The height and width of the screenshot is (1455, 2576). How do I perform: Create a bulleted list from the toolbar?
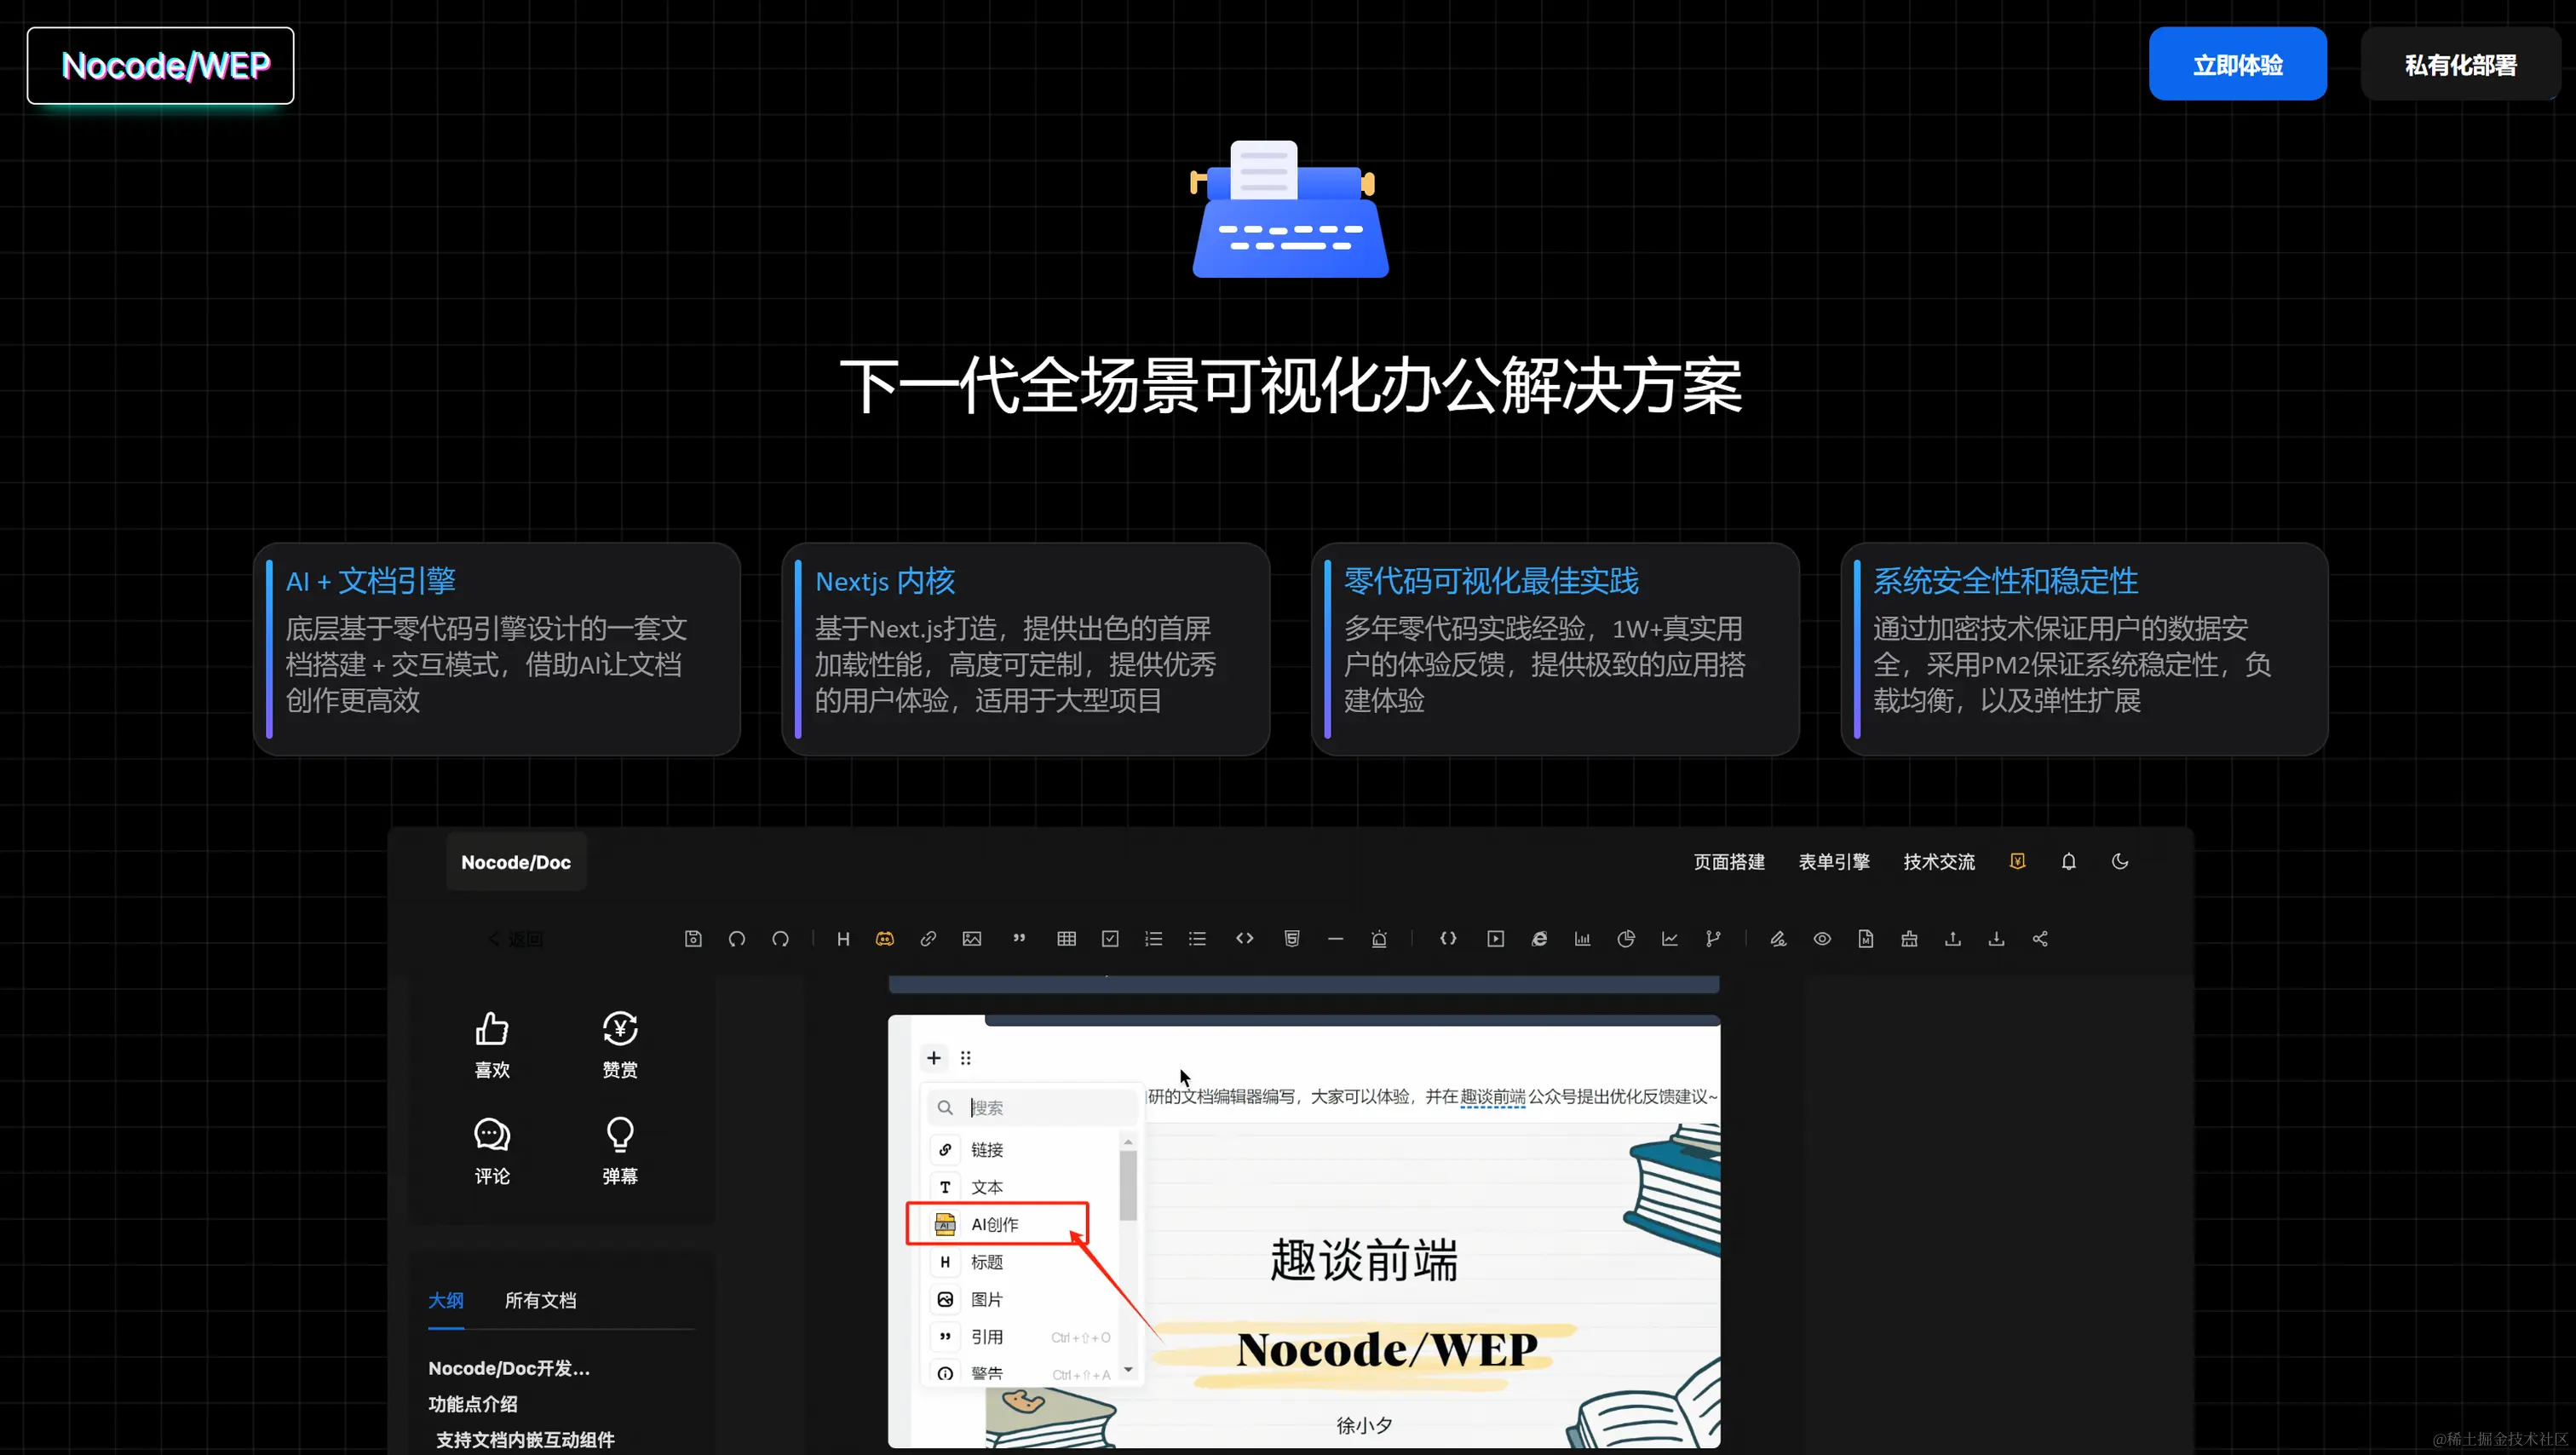click(1197, 938)
